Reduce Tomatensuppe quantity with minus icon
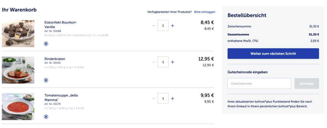Viewport: 327px width, 128px height. pyautogui.click(x=154, y=98)
